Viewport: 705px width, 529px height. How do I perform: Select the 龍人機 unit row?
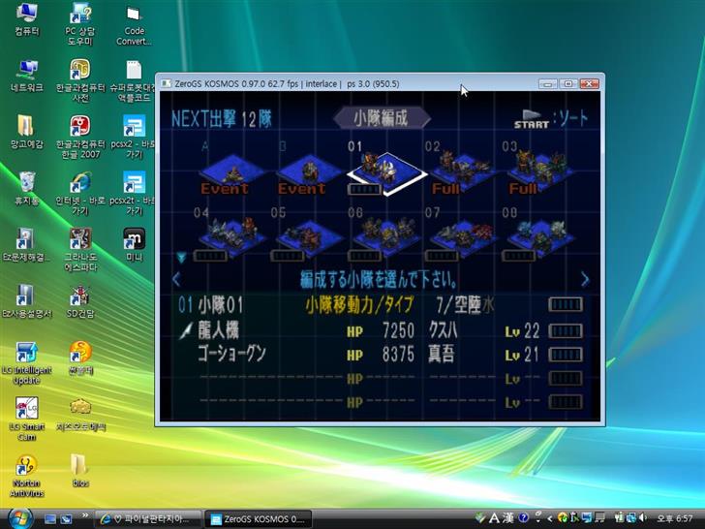[x=382, y=331]
